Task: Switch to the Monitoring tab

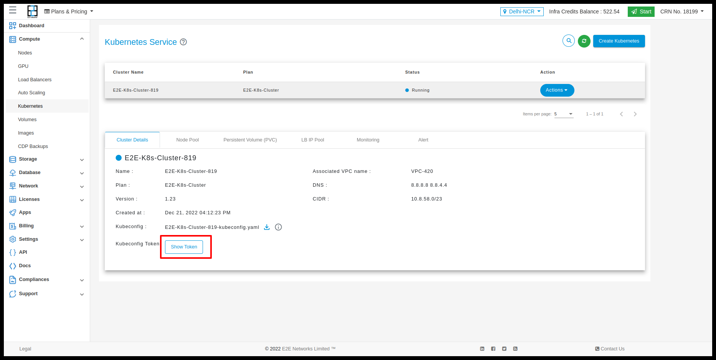Action: coord(368,140)
